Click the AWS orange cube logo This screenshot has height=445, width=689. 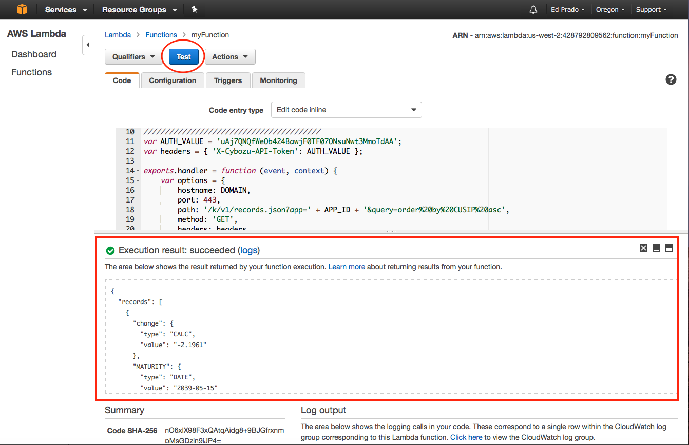22,10
